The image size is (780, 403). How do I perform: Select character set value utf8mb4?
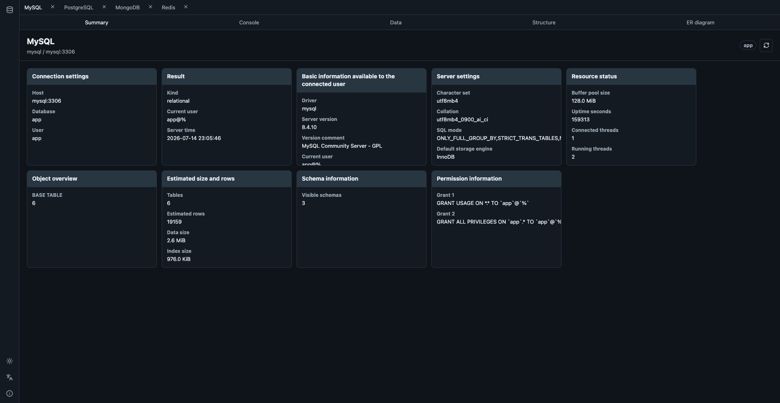pyautogui.click(x=447, y=101)
